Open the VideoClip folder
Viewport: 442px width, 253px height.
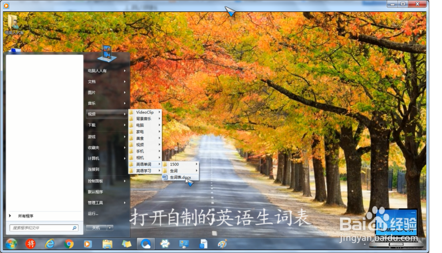tap(145, 112)
